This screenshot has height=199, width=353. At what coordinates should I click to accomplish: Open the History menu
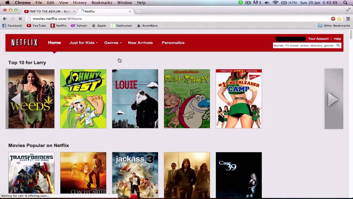pyautogui.click(x=80, y=3)
